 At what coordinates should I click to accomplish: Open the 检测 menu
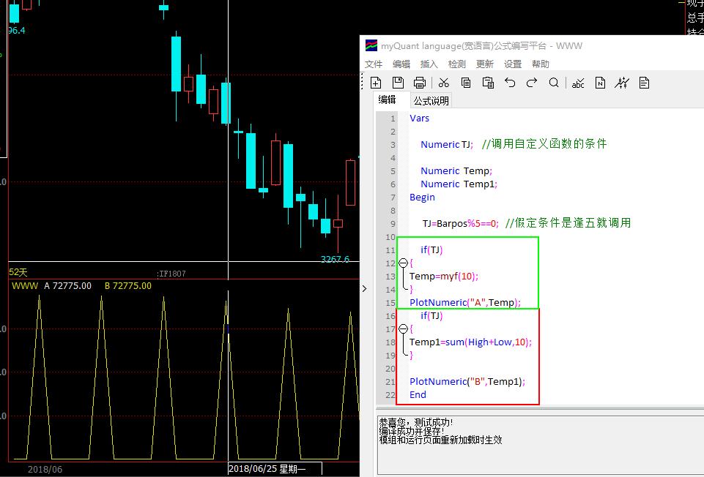pyautogui.click(x=457, y=64)
